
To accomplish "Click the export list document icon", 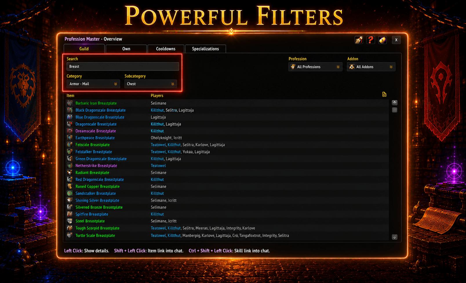I will 384,94.
